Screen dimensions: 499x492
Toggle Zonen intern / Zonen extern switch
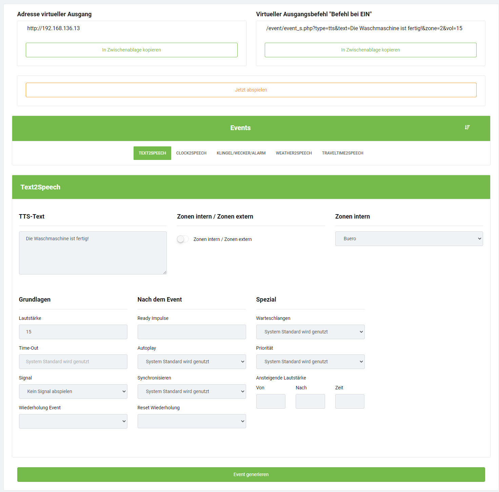tap(183, 239)
